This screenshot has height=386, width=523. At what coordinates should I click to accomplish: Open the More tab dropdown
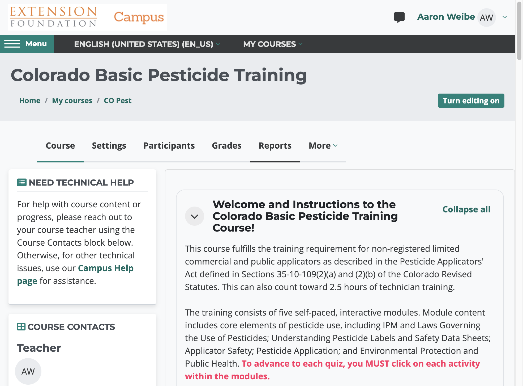pos(323,146)
